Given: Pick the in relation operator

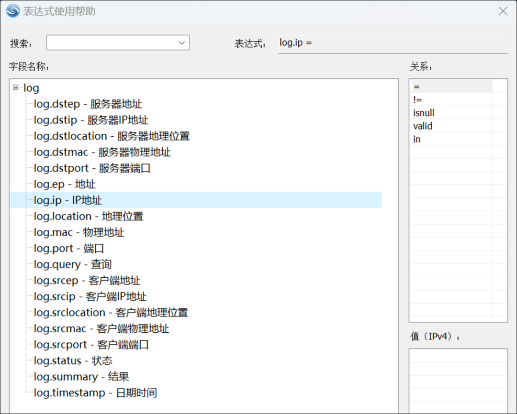Looking at the screenshot, I should tap(417, 140).
